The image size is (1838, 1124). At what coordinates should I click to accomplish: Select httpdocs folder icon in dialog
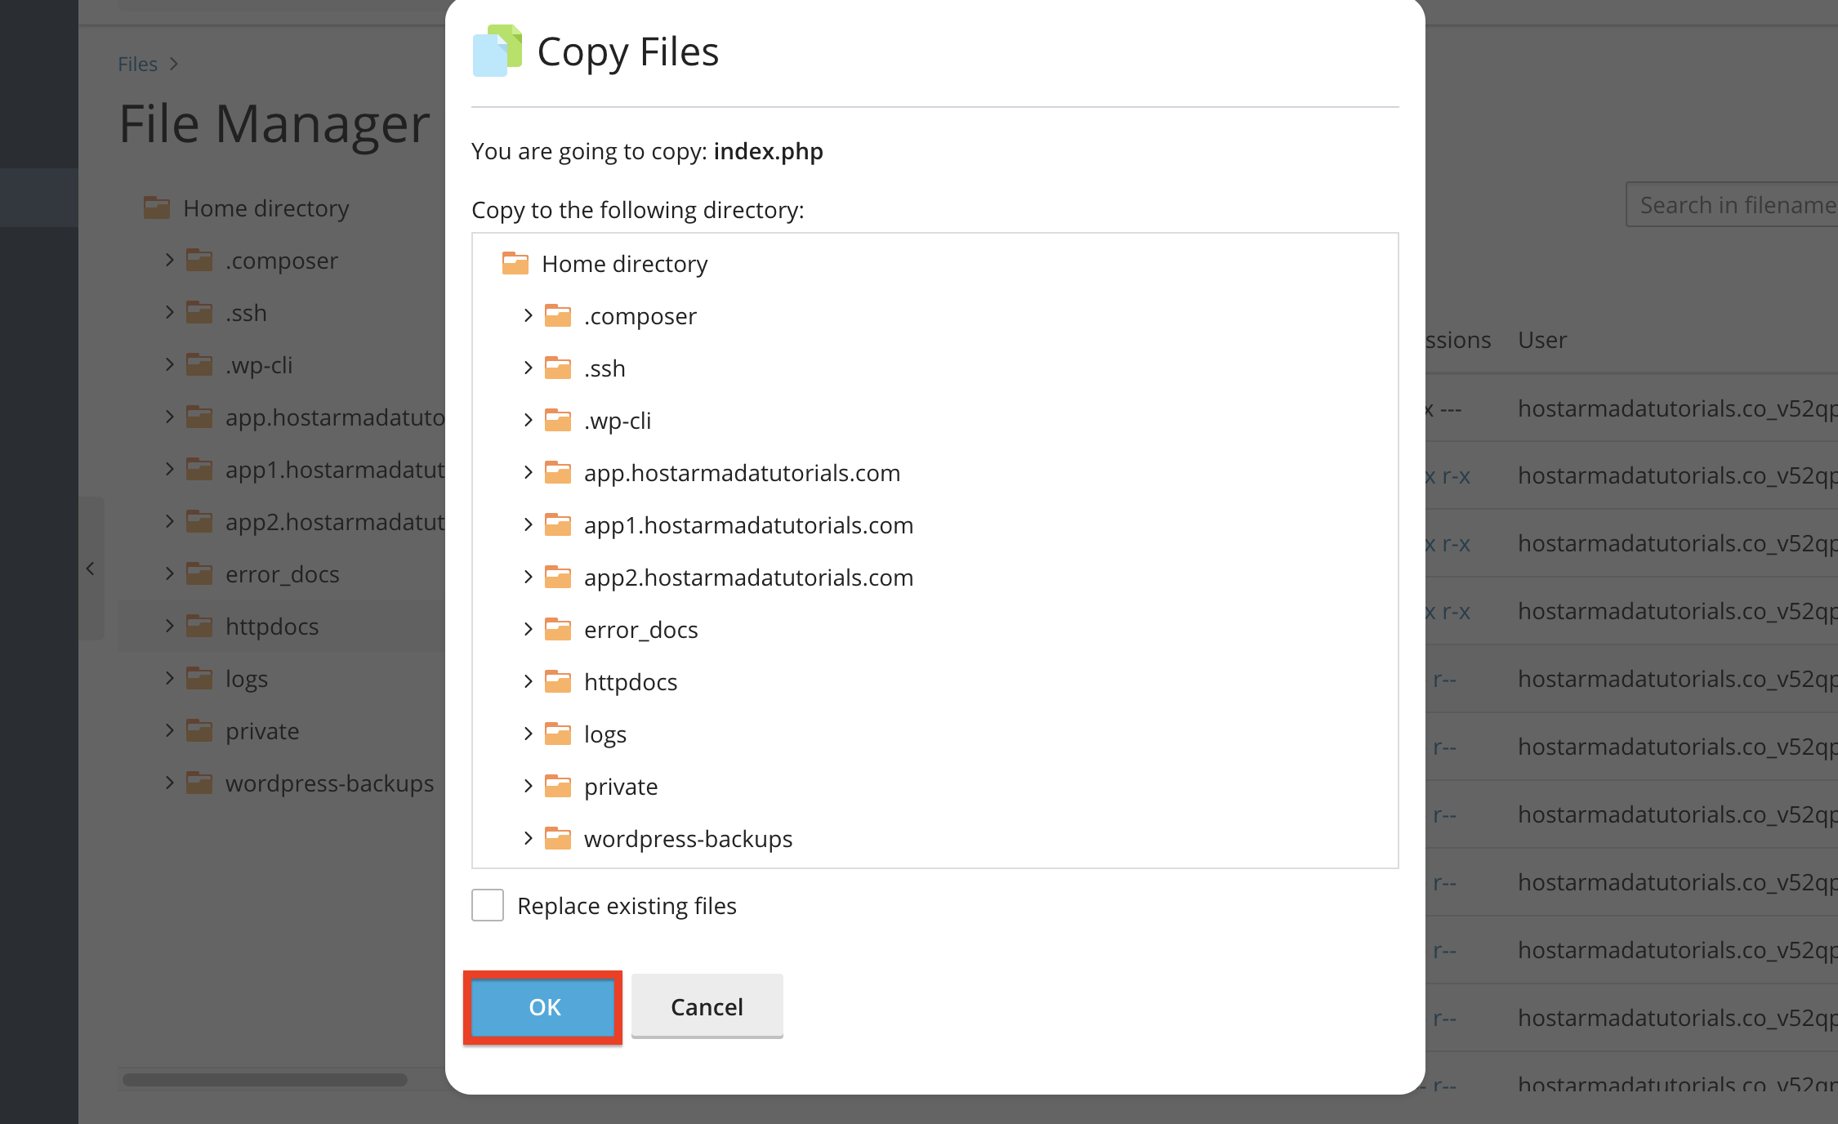[x=558, y=681]
